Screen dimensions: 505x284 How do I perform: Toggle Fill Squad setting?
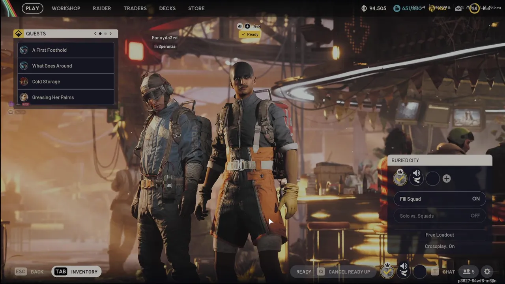tap(440, 199)
